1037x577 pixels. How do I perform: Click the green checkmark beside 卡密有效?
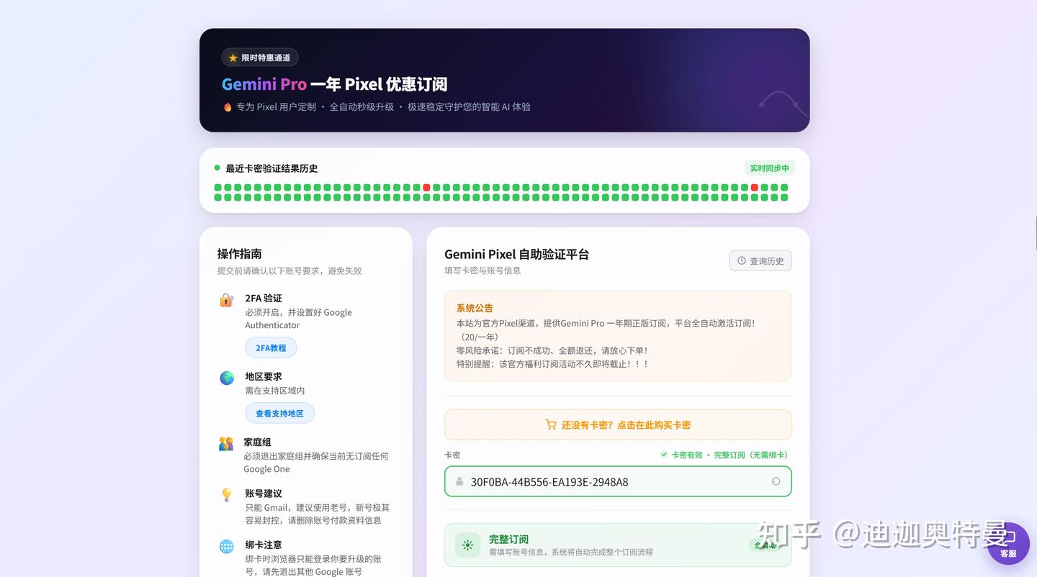tap(664, 455)
